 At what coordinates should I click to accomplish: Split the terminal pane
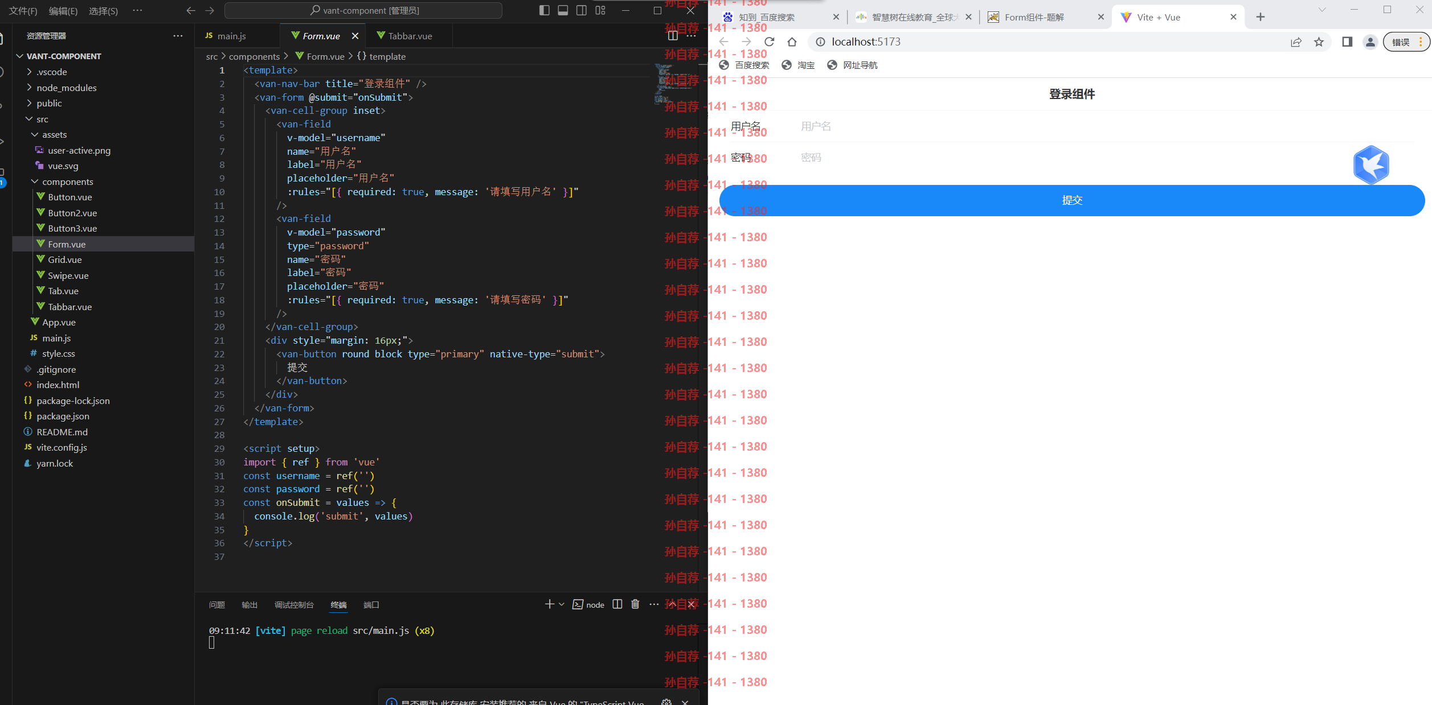coord(617,604)
